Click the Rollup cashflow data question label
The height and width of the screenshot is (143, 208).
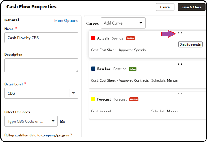click(x=38, y=135)
